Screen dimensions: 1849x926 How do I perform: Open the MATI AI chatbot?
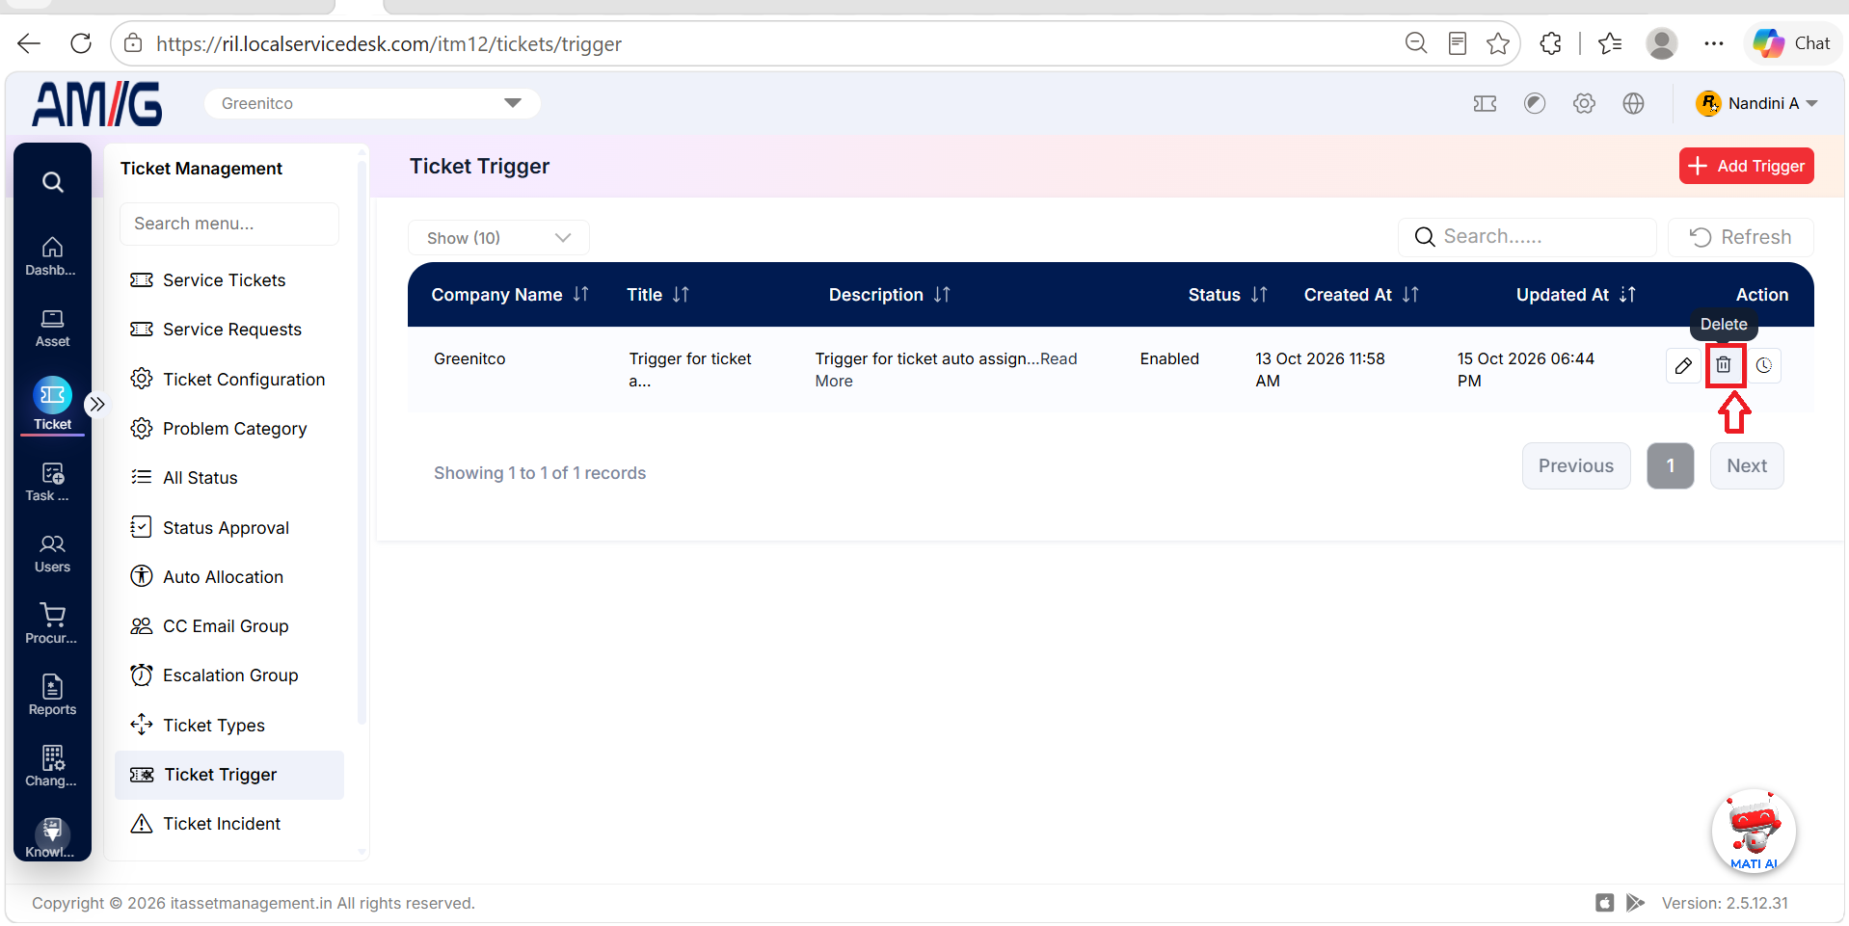(1754, 831)
